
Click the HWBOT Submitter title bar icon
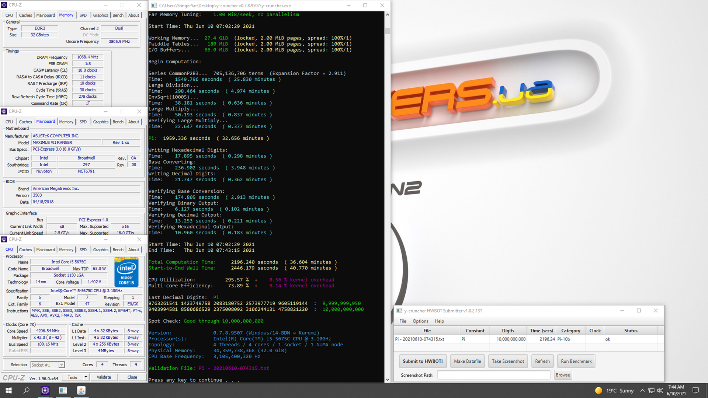399,311
